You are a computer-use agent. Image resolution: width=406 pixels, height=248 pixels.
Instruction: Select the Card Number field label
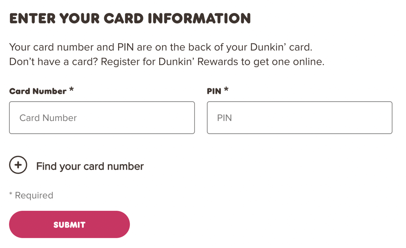point(37,91)
